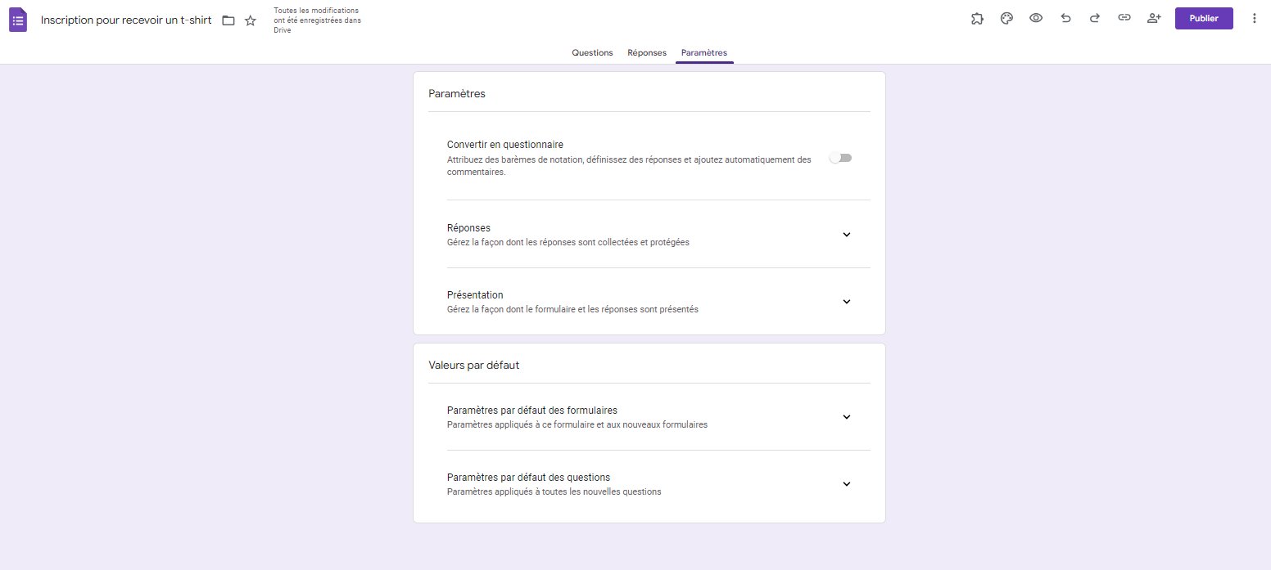Open the three-dot overflow menu

[1255, 17]
